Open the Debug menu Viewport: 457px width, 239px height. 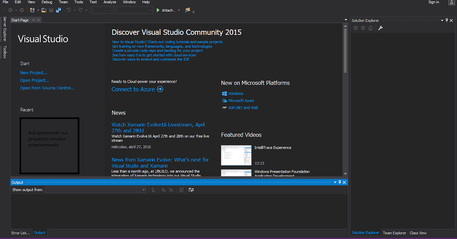pyautogui.click(x=47, y=2)
